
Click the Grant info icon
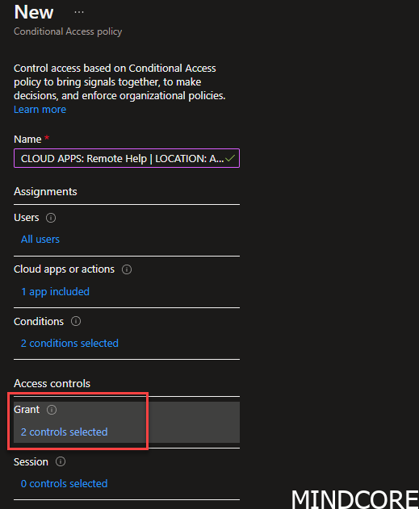[52, 410]
